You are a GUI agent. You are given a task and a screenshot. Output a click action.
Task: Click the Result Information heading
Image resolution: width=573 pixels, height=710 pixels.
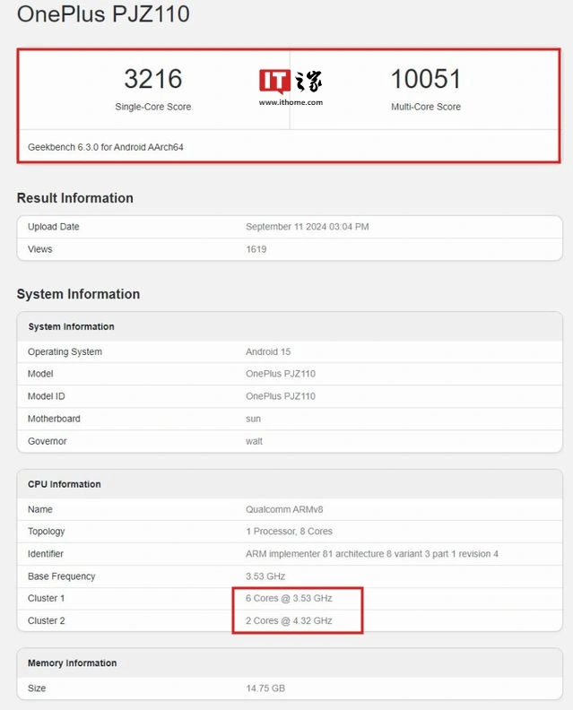coord(74,198)
